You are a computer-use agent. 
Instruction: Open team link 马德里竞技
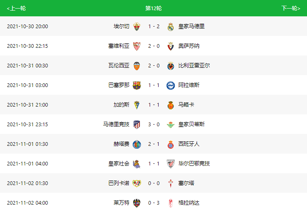click(x=116, y=125)
